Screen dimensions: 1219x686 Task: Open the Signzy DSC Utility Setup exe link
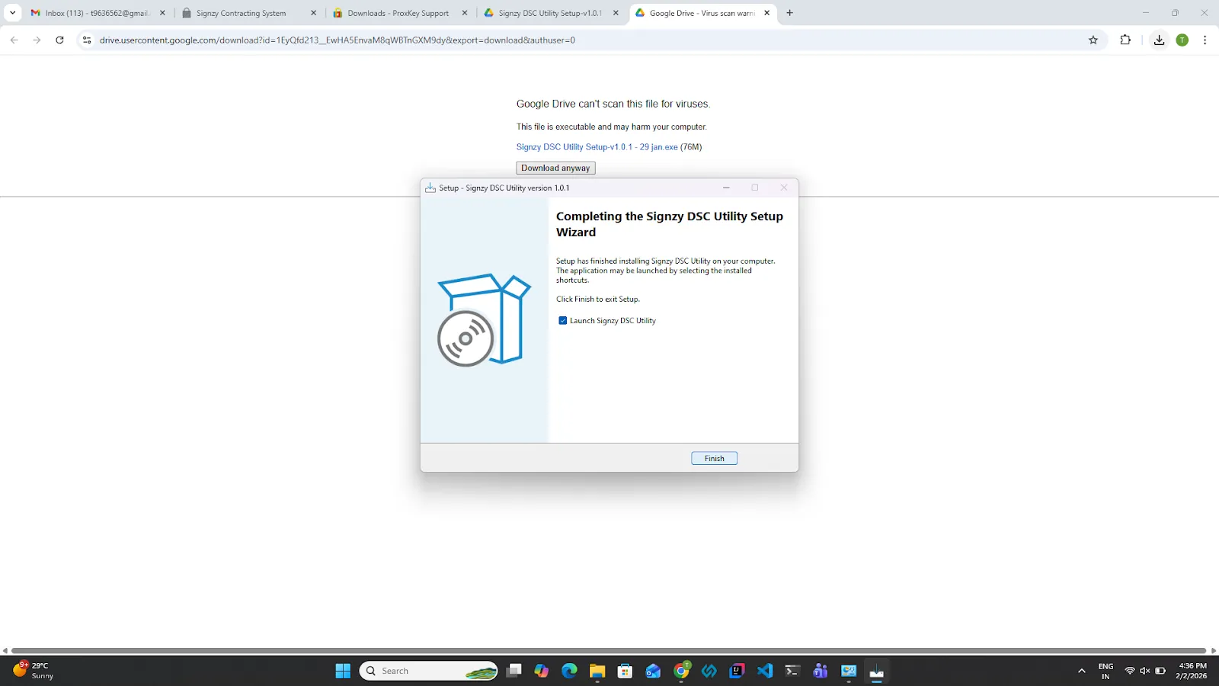pyautogui.click(x=597, y=147)
